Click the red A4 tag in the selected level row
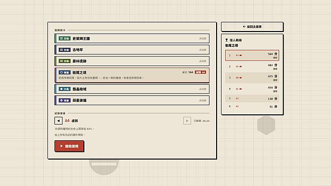Screen dimensions: 331x186 pos(200,72)
